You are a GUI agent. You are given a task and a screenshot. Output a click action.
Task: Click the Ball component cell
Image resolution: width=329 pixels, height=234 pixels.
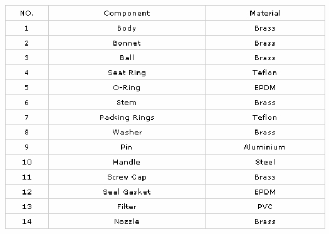(127, 58)
